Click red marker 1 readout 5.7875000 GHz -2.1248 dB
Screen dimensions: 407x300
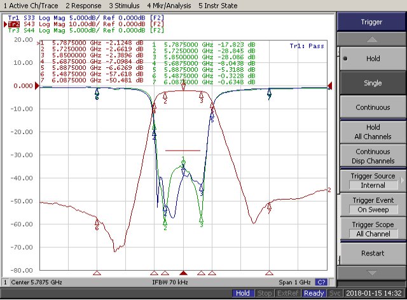(92, 43)
